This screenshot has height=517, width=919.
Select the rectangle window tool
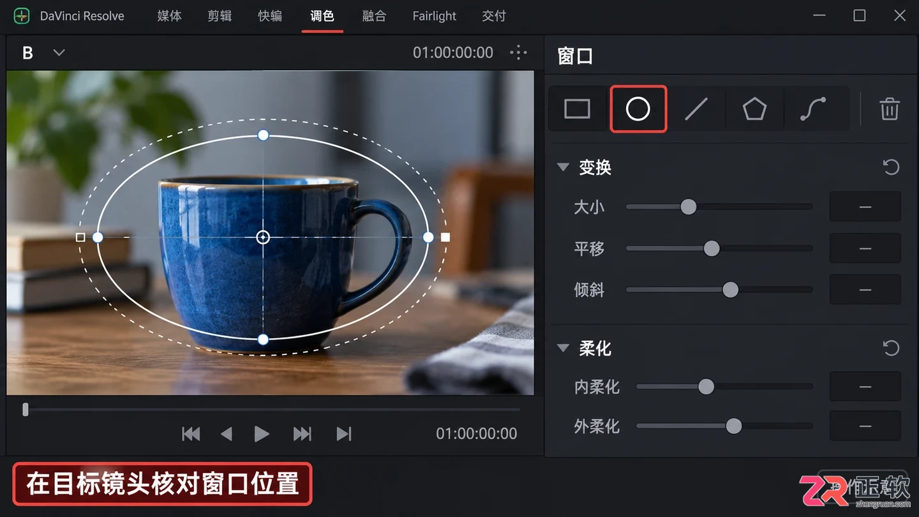577,109
